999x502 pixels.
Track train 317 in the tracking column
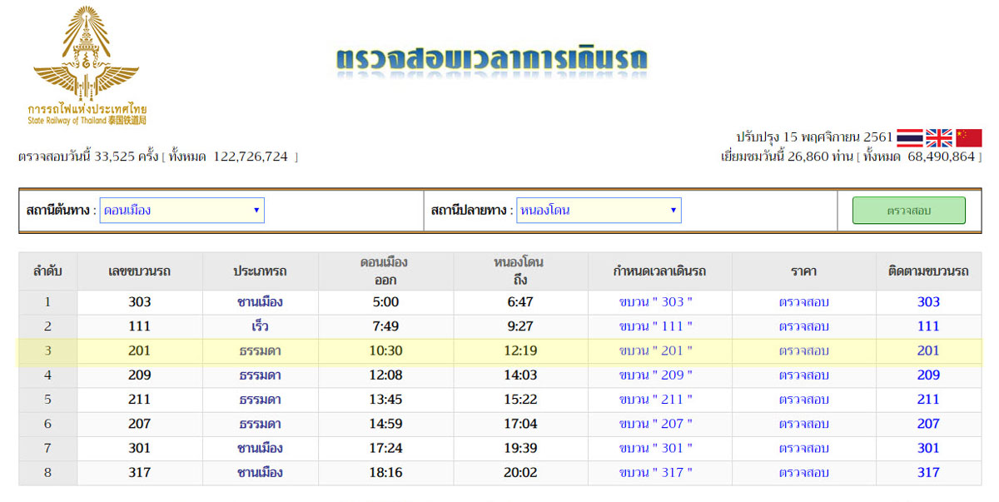pos(928,473)
